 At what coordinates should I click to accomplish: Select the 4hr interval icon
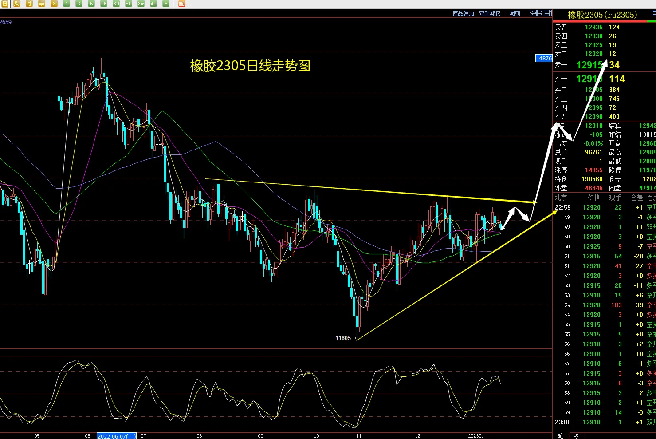(x=153, y=4)
